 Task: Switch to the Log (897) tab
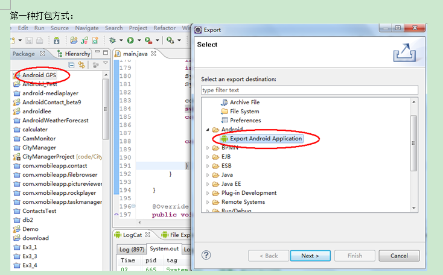click(x=132, y=249)
